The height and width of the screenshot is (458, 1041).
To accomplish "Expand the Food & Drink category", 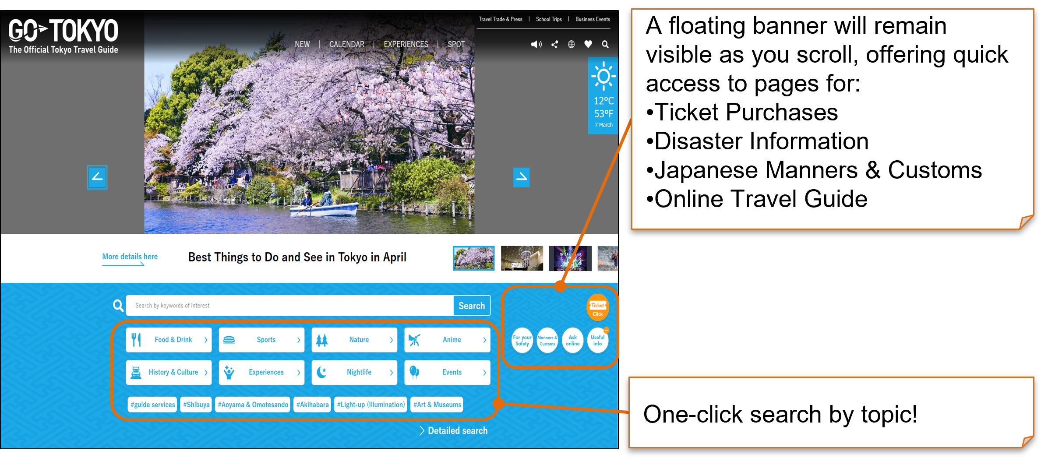I will (x=169, y=340).
